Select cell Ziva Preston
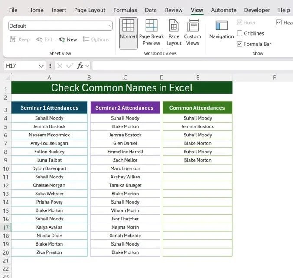This screenshot has width=293, height=278. tap(49, 252)
